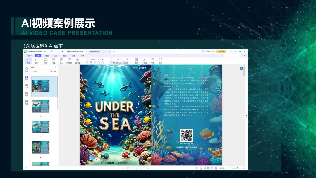Select the arrow Select tool

point(36,61)
